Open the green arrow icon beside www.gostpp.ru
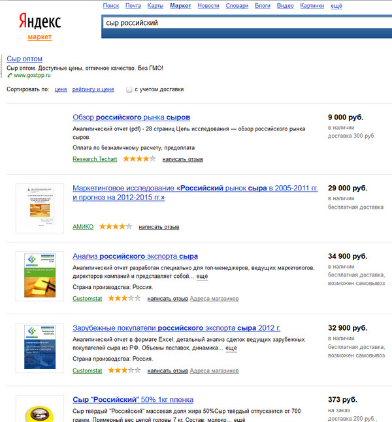This screenshot has width=392, height=422. click(x=9, y=76)
